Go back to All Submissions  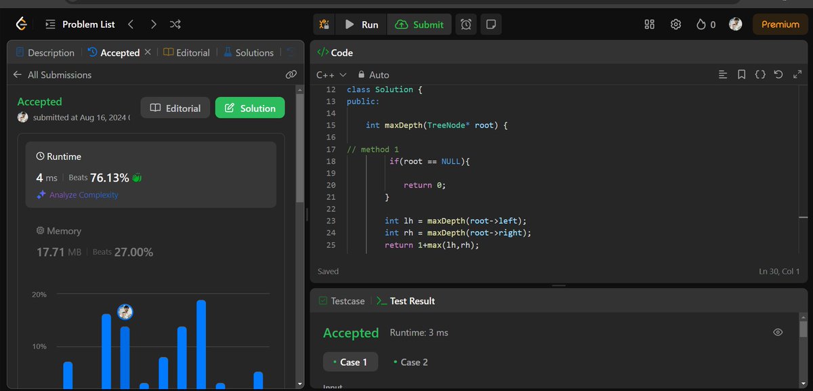click(52, 75)
